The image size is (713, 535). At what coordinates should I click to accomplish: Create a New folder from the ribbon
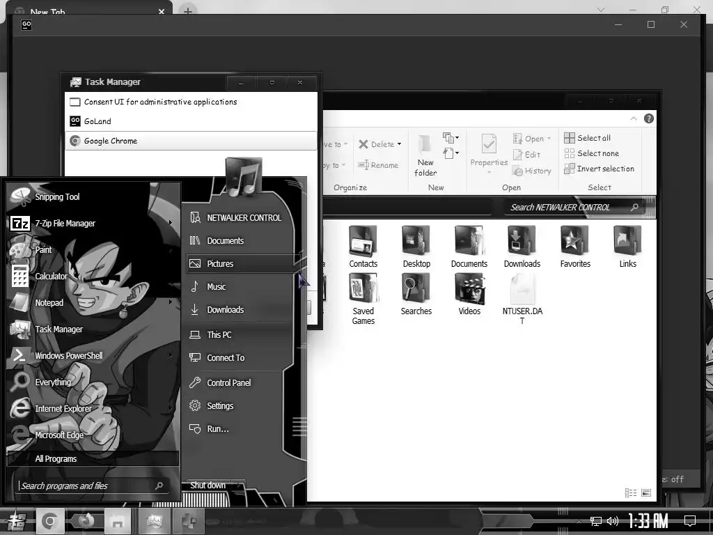click(425, 155)
